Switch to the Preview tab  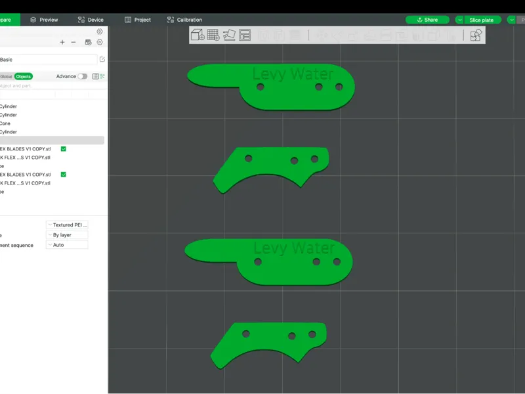(44, 20)
